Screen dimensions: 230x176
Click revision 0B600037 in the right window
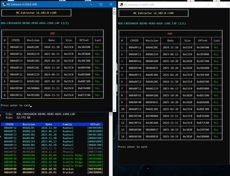[152, 130]
